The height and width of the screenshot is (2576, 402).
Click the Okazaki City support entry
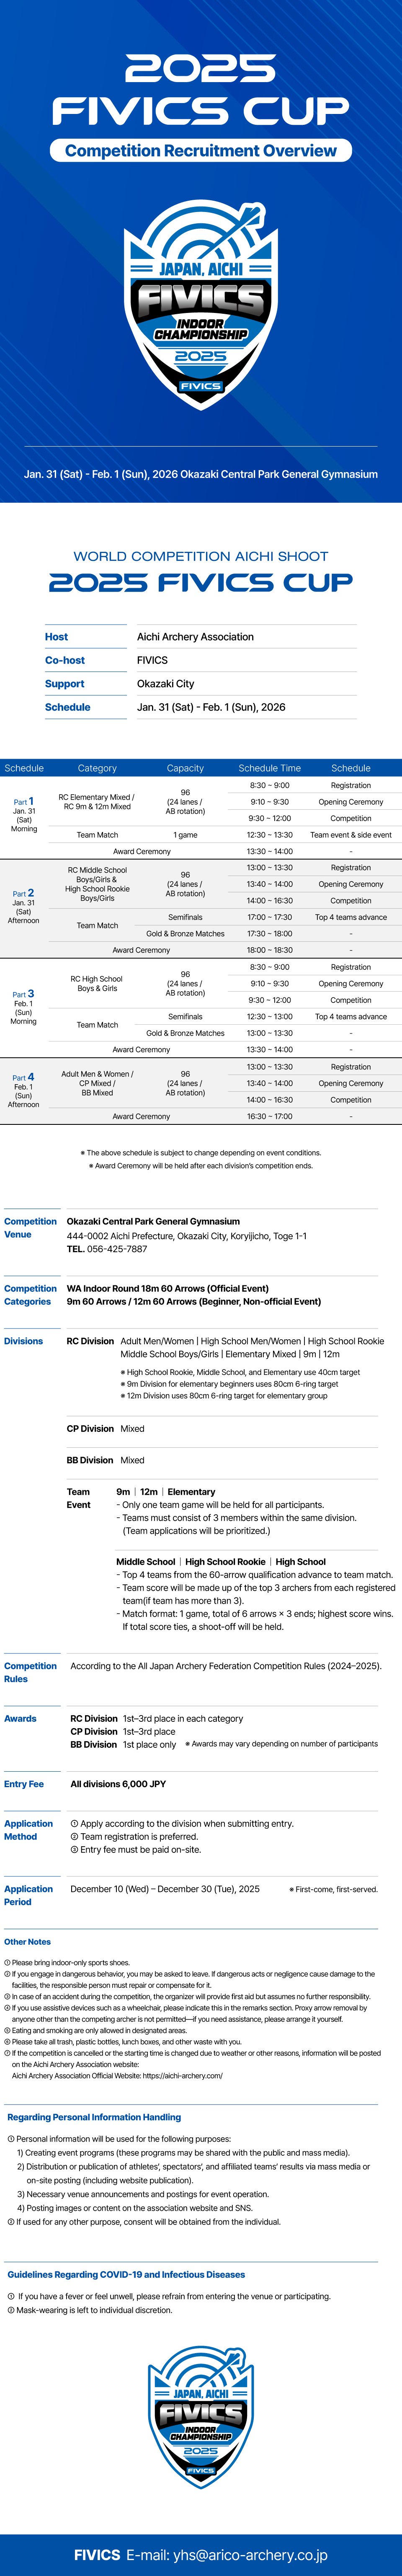coord(166,684)
